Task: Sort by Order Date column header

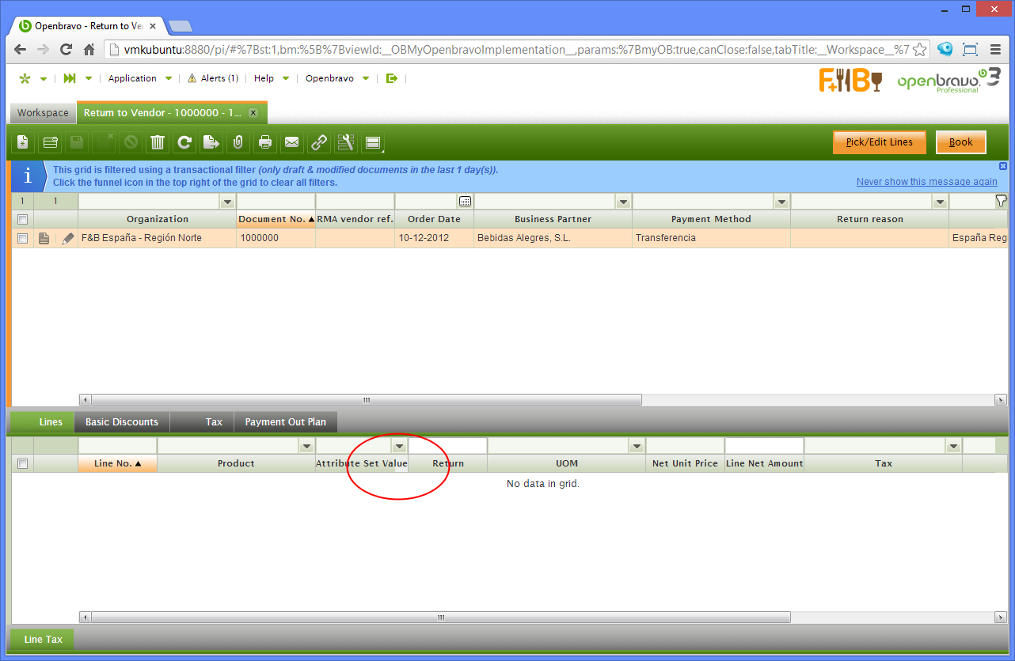Action: pos(434,219)
